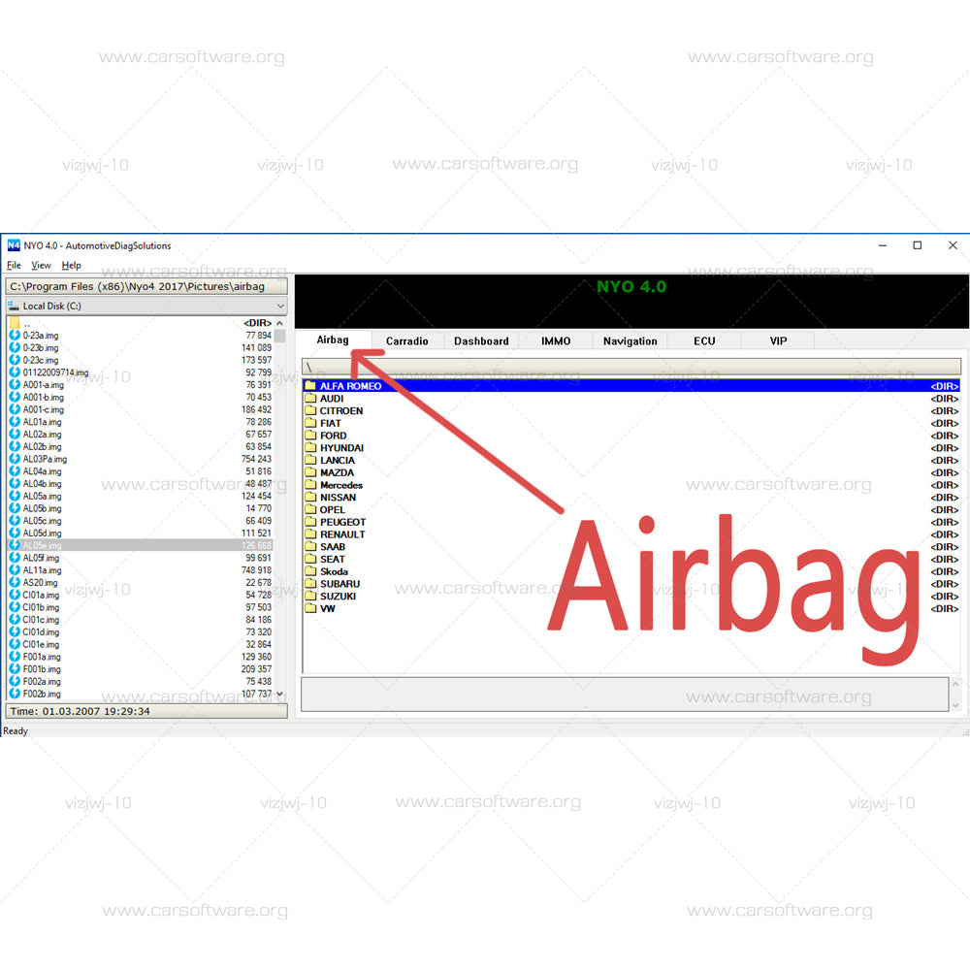Viewport: 970px width, 970px height.
Task: Click the SUBARU folder icon
Action: [x=310, y=583]
